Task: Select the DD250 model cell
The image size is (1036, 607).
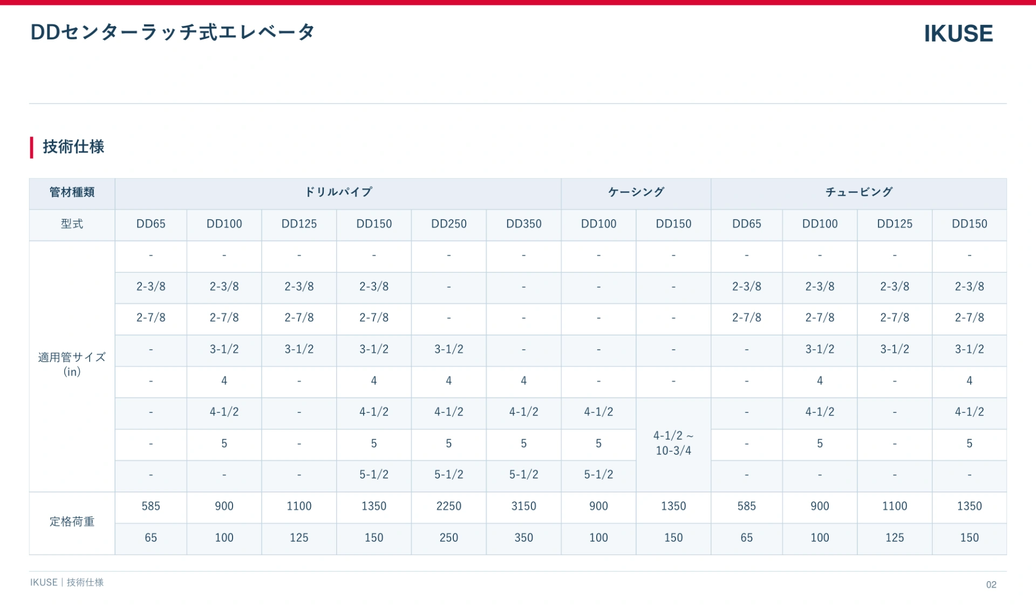Action: (x=449, y=224)
